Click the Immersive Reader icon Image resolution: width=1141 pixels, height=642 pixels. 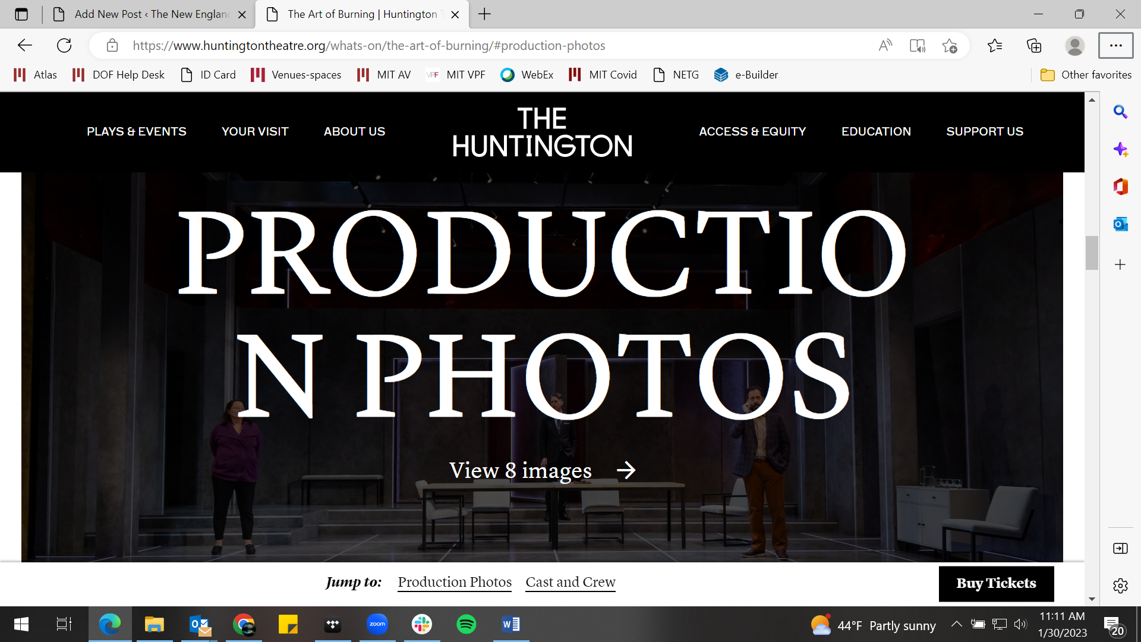tap(917, 46)
